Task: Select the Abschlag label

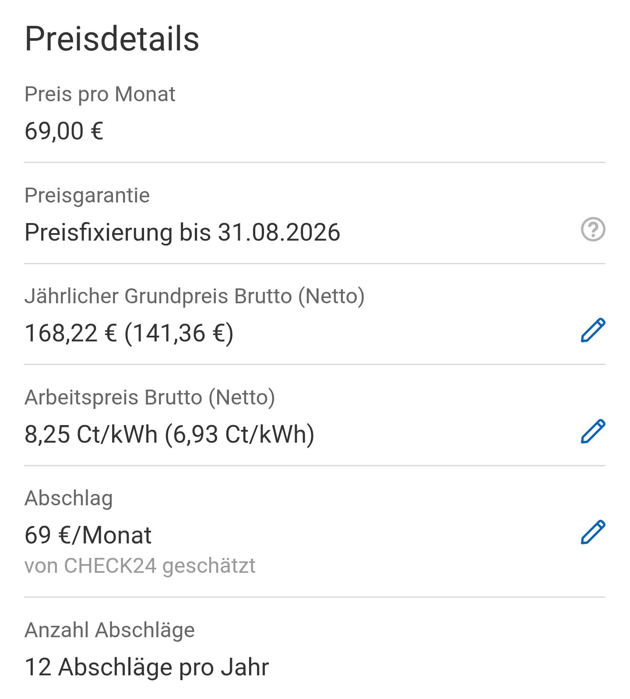Action: coord(69,498)
